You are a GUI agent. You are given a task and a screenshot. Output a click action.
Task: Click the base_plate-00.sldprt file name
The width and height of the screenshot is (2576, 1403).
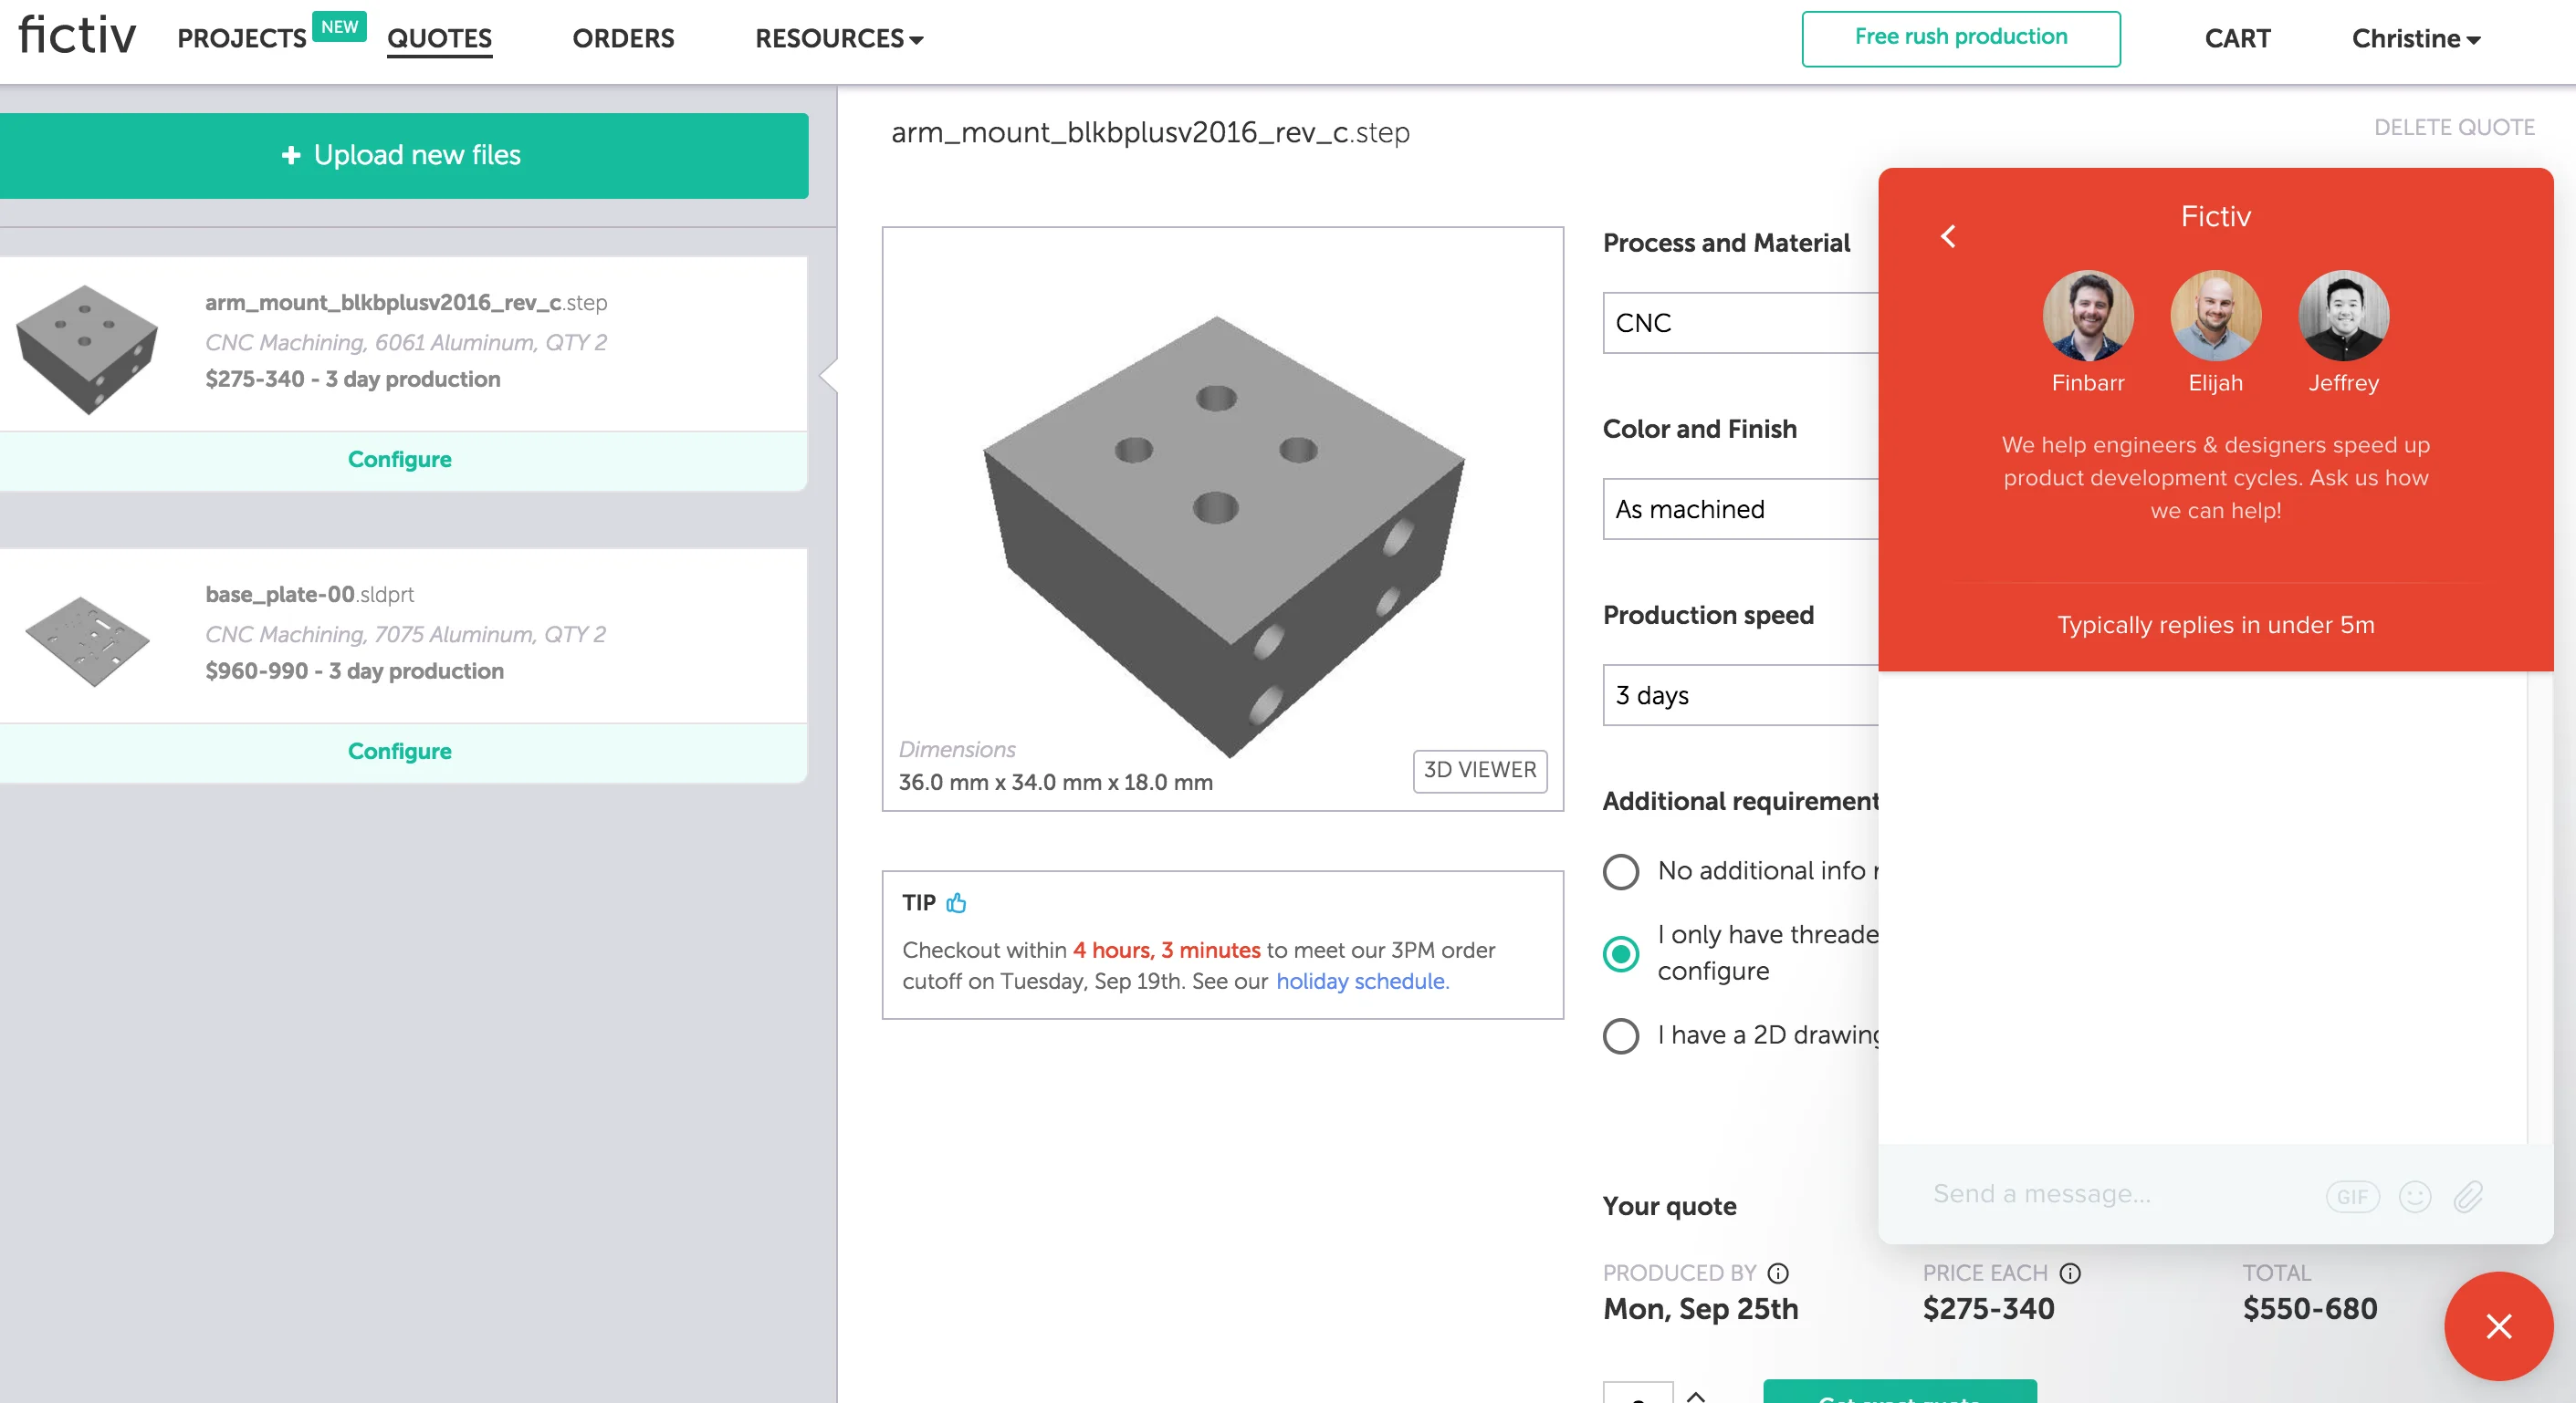pyautogui.click(x=310, y=594)
